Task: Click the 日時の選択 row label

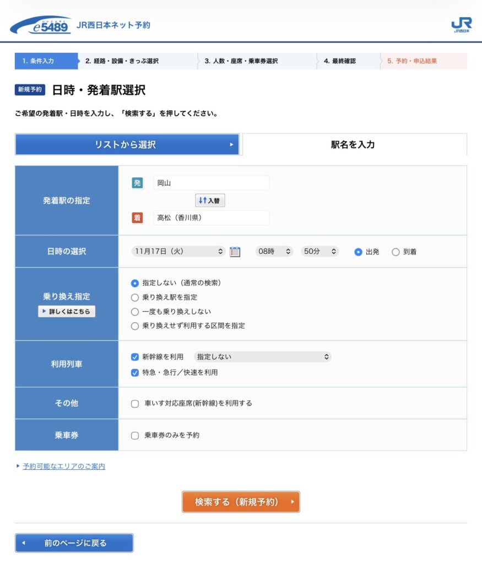Action: coord(67,251)
